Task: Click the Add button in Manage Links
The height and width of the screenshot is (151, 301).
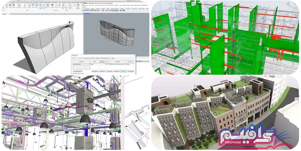Action: tap(123, 72)
